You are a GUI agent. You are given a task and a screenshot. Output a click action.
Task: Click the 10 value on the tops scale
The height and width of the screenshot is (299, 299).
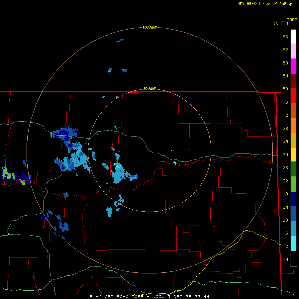[285, 220]
